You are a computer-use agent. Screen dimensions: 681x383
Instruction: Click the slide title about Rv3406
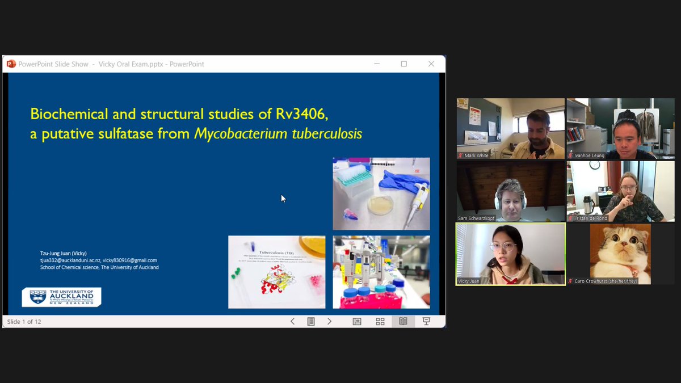[x=196, y=124]
